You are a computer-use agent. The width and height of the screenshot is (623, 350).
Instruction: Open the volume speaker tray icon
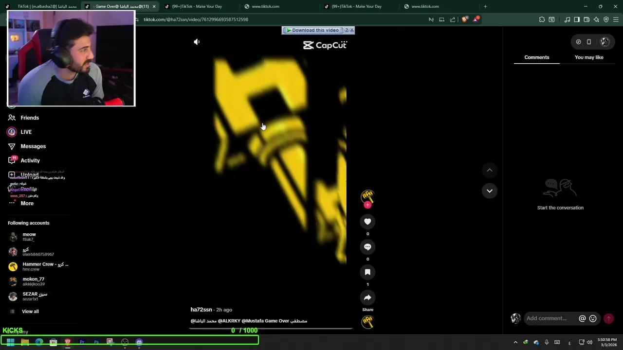[589, 342]
